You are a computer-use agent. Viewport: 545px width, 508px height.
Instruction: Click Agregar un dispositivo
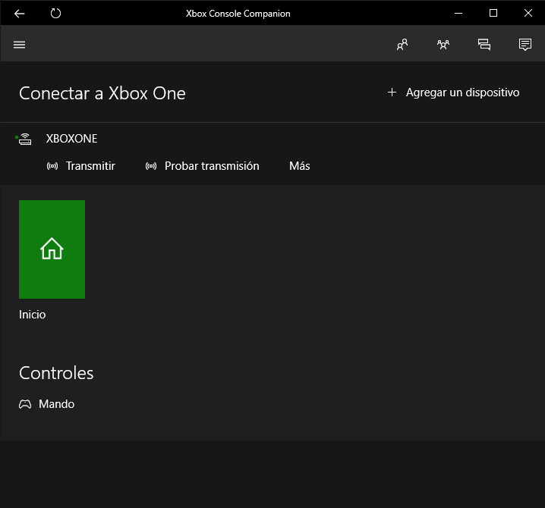(462, 93)
